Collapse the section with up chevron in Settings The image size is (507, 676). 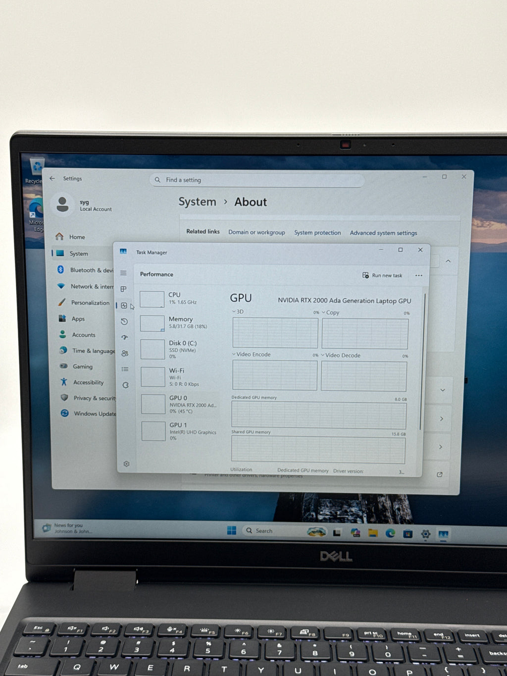448,261
